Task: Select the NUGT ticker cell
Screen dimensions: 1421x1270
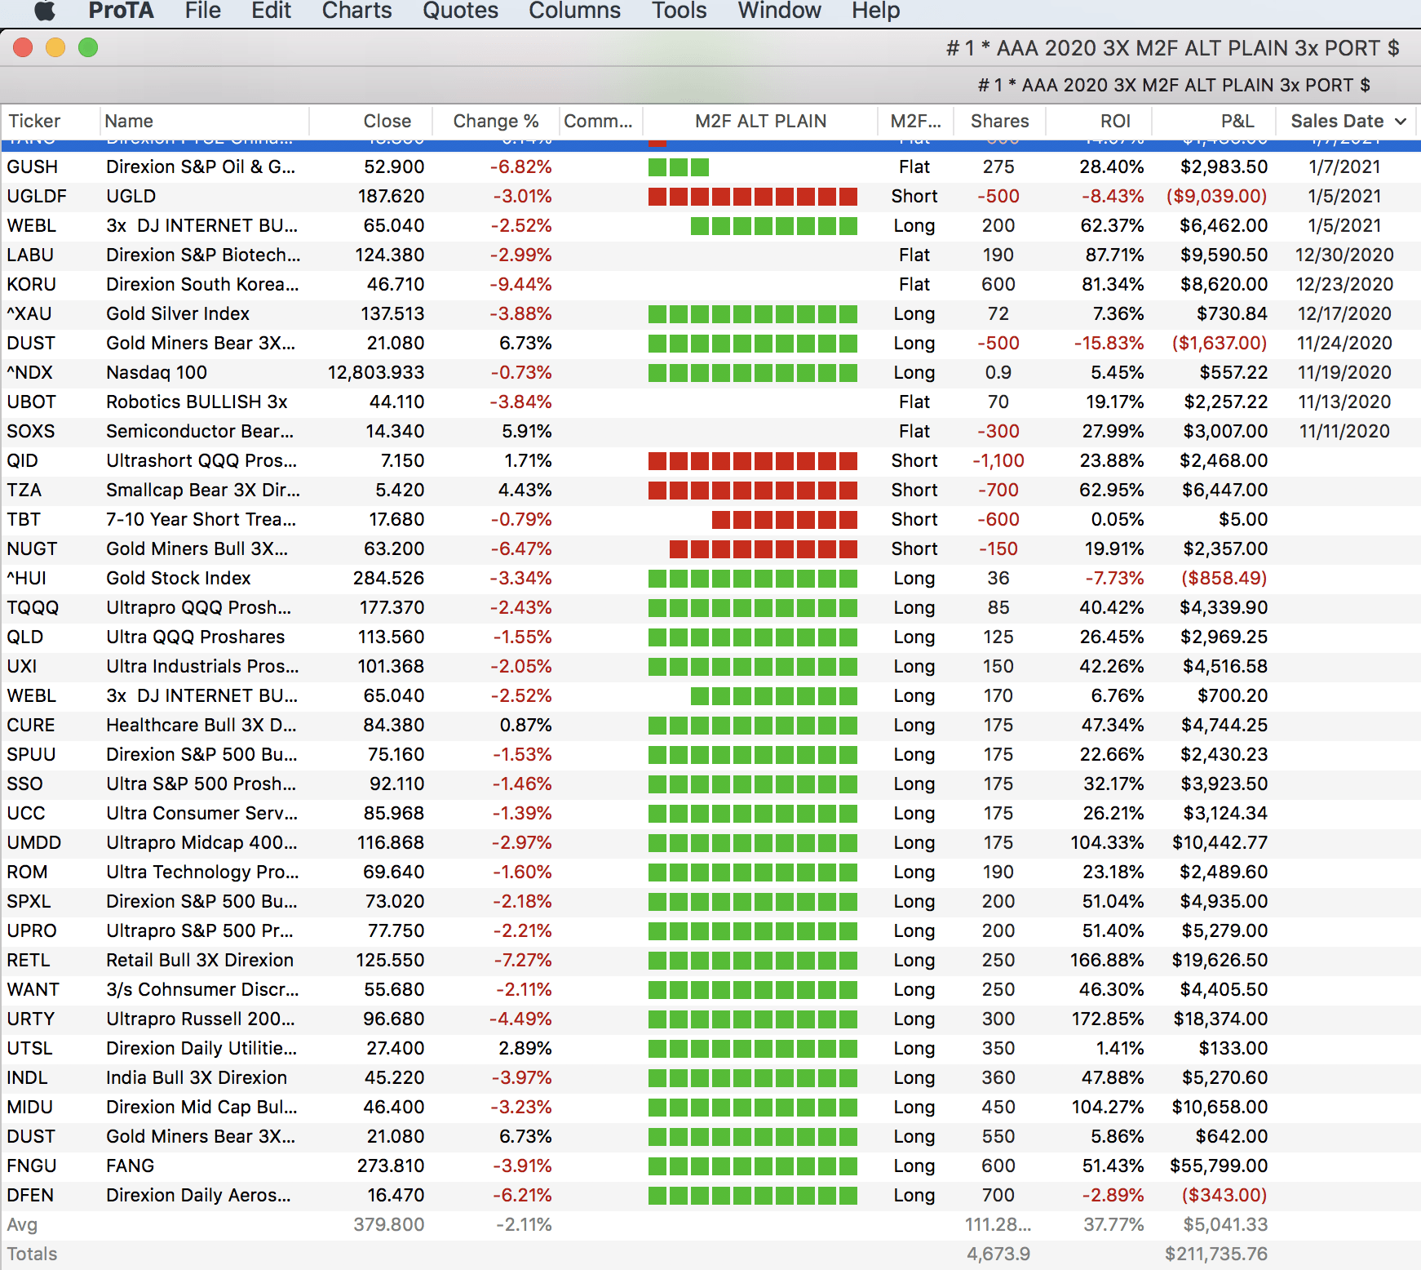Action: pos(32,548)
